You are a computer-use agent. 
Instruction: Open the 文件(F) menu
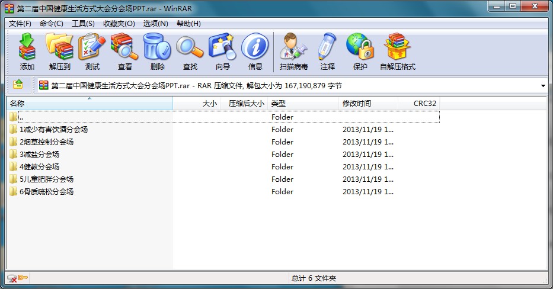click(20, 24)
